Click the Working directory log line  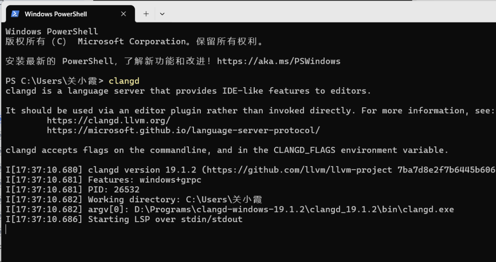click(x=175, y=200)
